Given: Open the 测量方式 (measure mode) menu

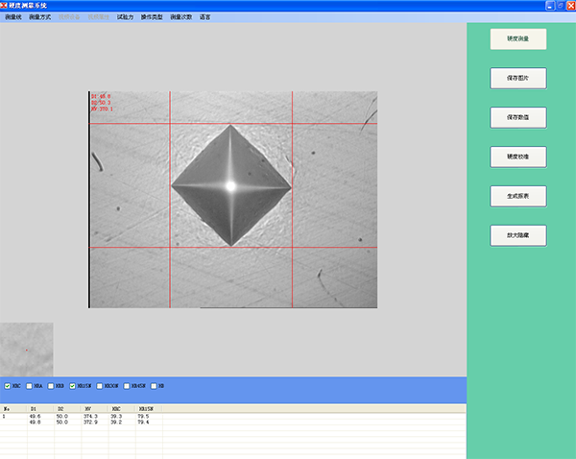Looking at the screenshot, I should coord(39,17).
